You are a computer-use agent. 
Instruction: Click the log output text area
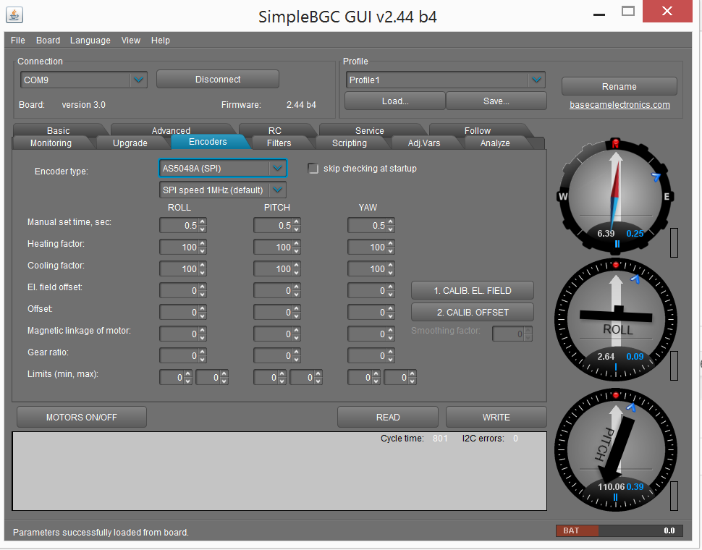pos(279,471)
